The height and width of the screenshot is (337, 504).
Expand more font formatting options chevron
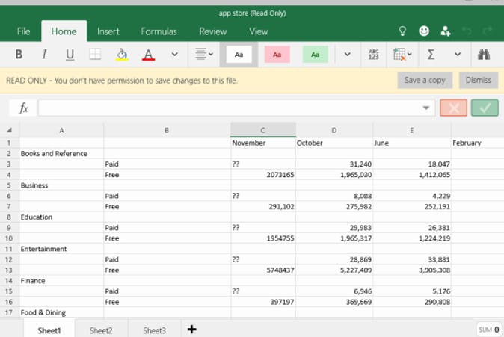(x=174, y=55)
